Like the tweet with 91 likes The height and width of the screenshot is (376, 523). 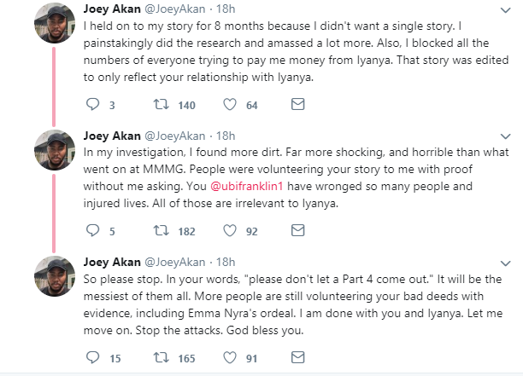point(230,356)
